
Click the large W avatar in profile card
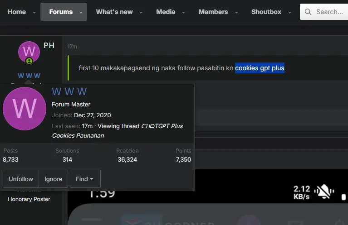click(25, 109)
